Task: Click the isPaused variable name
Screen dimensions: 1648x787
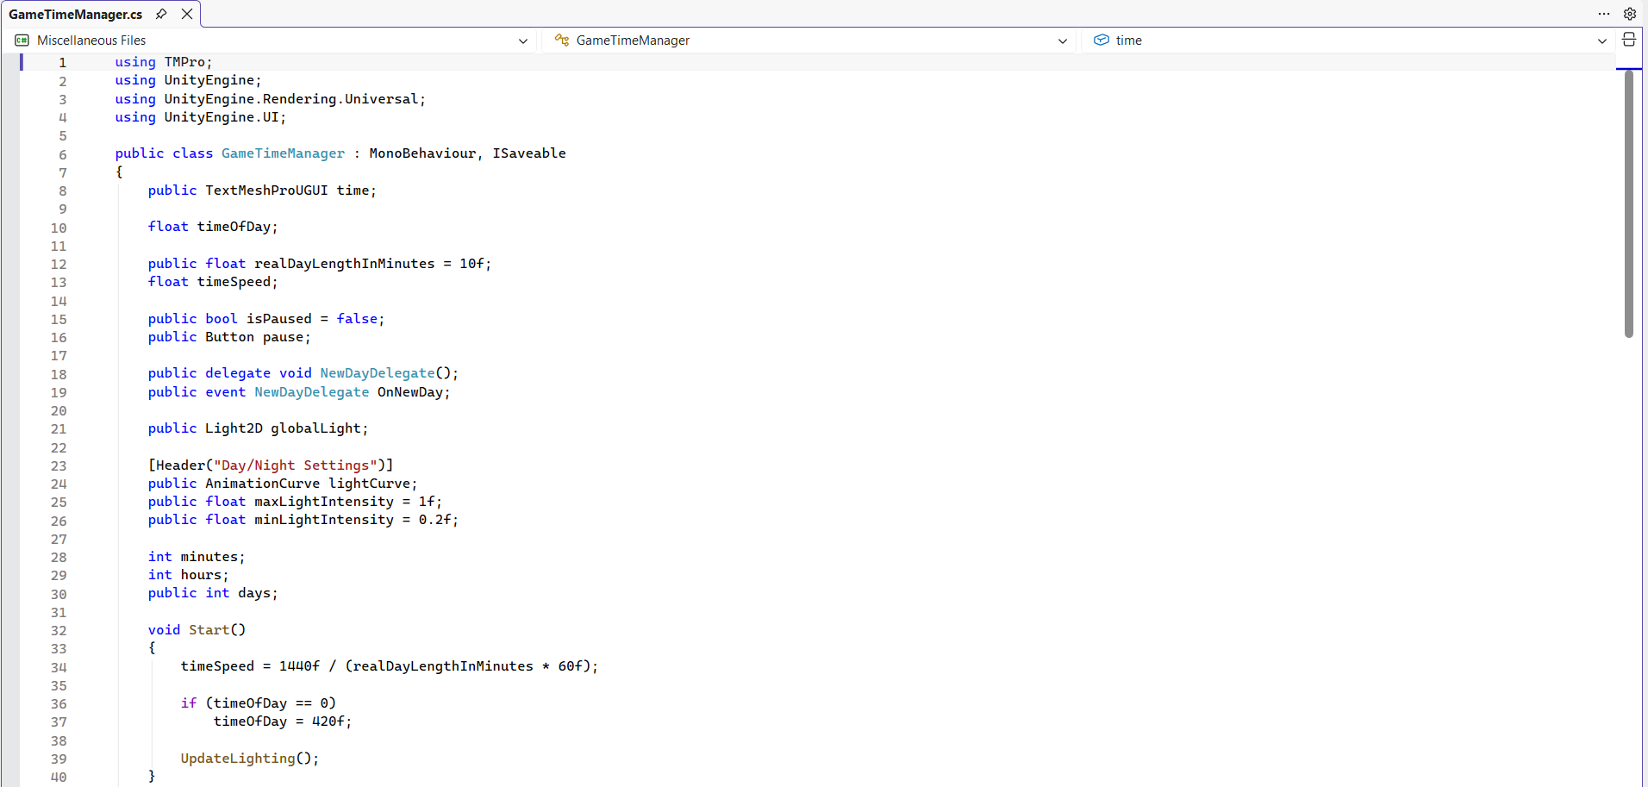Action: (279, 319)
